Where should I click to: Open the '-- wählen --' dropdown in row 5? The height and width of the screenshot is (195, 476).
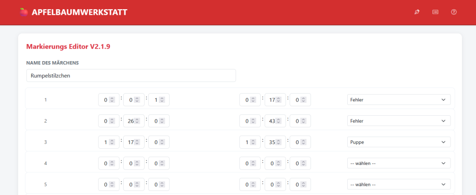click(x=398, y=184)
